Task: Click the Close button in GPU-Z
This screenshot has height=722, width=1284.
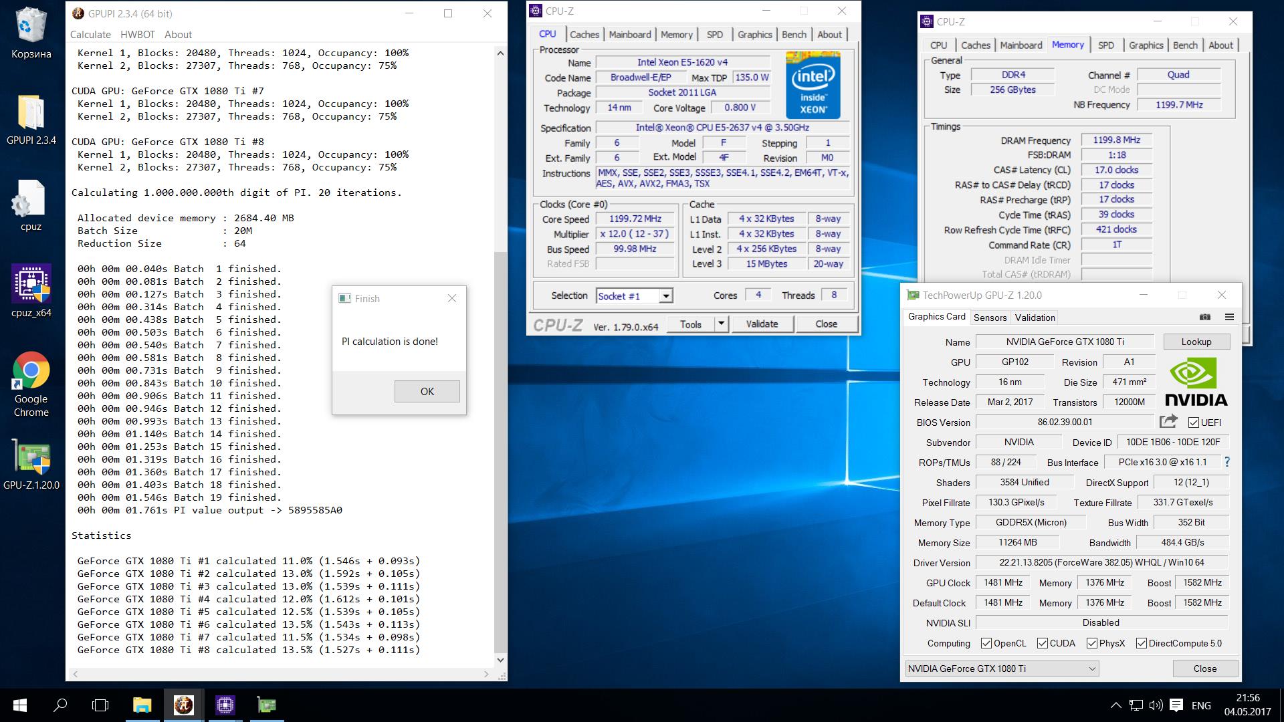Action: coord(1205,669)
